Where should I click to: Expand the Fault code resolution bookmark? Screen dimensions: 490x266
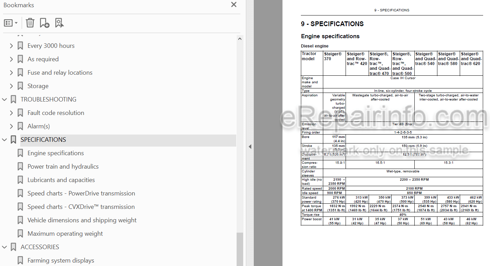(x=11, y=113)
